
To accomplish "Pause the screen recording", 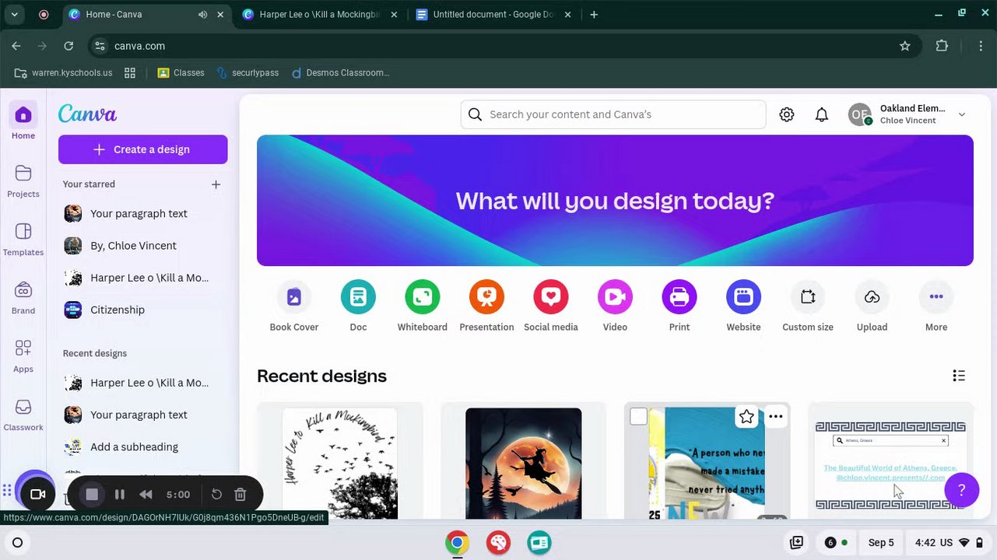I will click(119, 495).
